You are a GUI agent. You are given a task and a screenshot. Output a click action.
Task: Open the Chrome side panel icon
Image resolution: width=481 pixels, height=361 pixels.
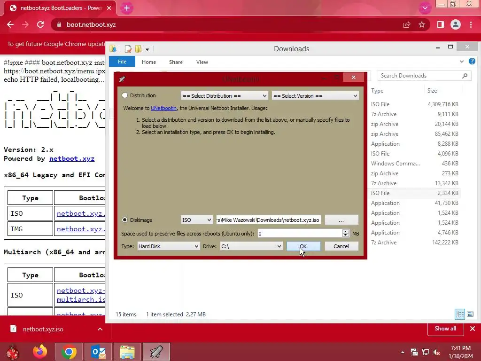click(x=441, y=24)
